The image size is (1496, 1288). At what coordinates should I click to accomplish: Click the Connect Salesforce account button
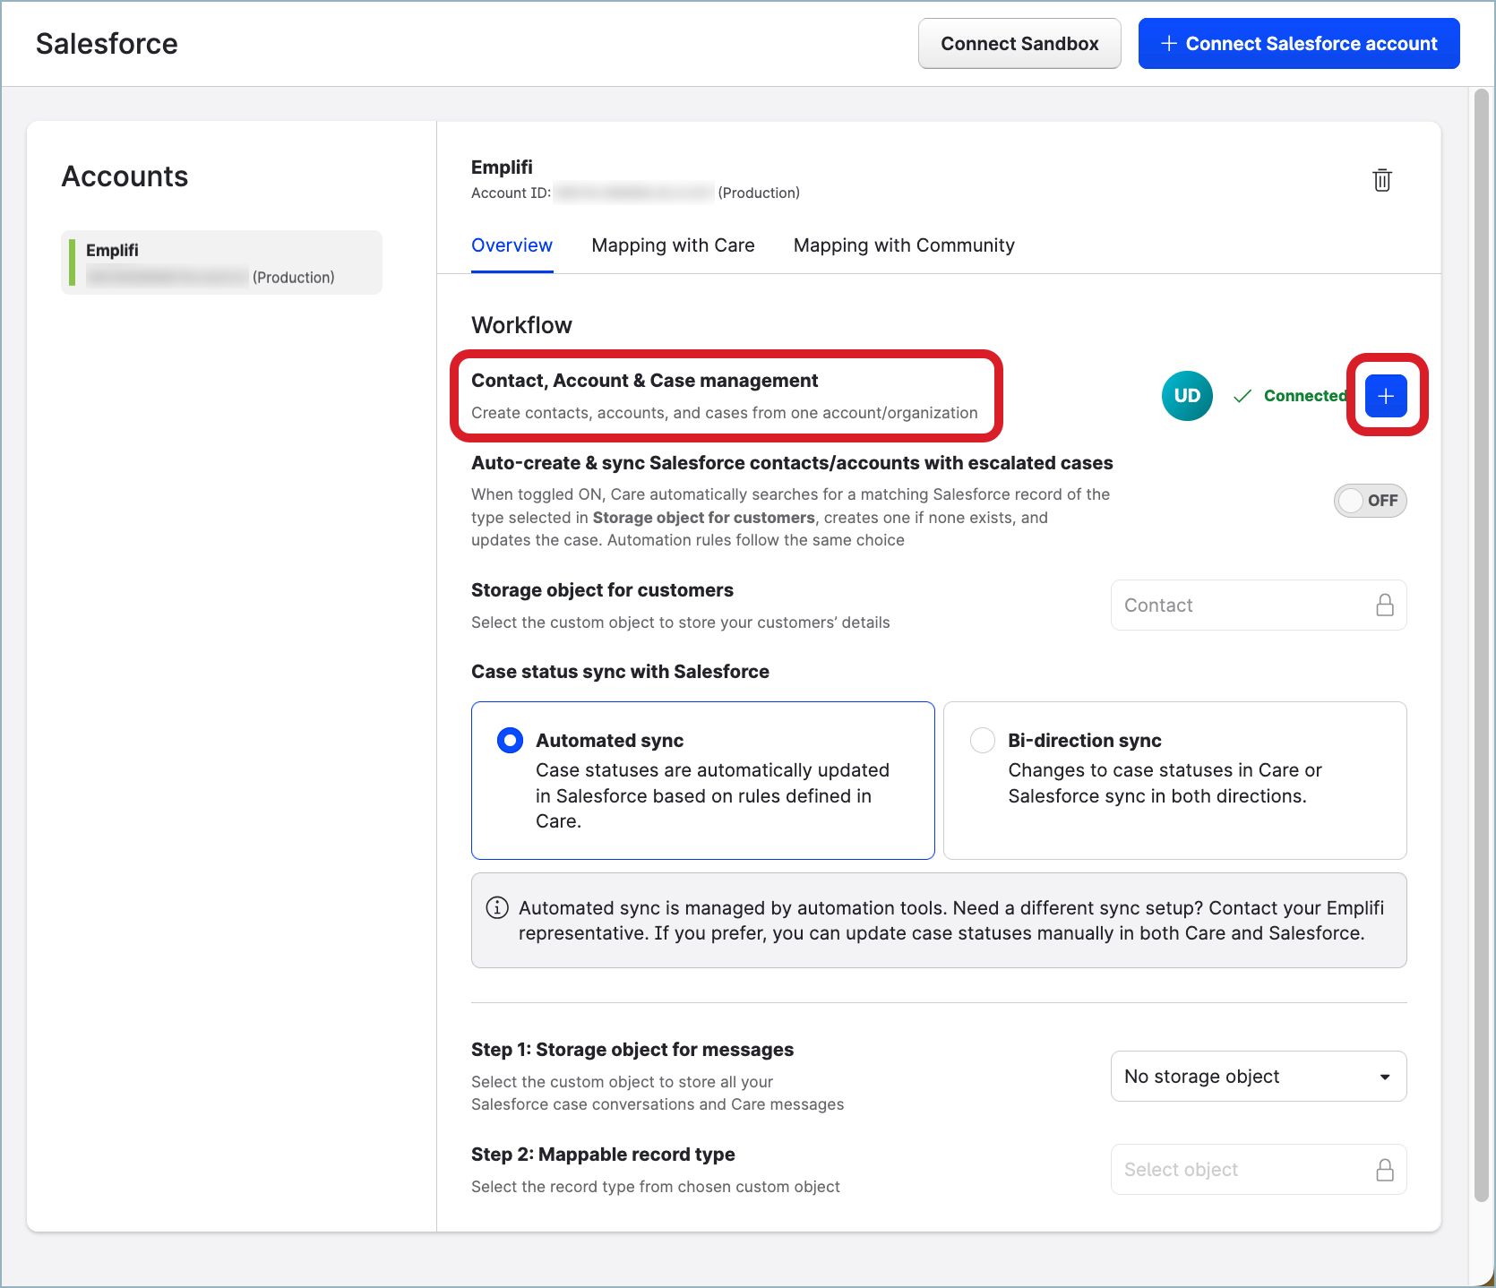[1297, 43]
